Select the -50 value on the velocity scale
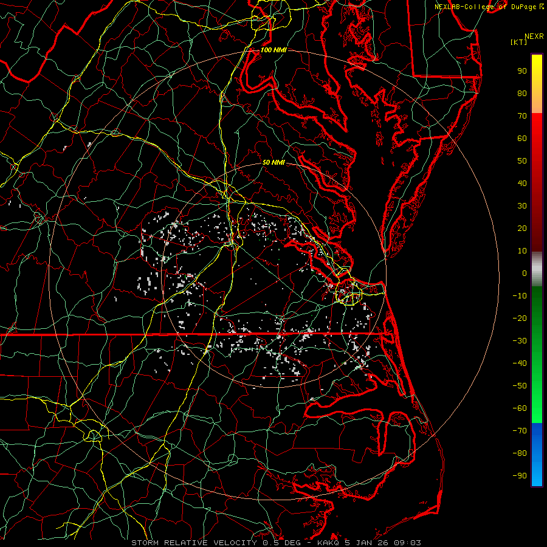 520,386
